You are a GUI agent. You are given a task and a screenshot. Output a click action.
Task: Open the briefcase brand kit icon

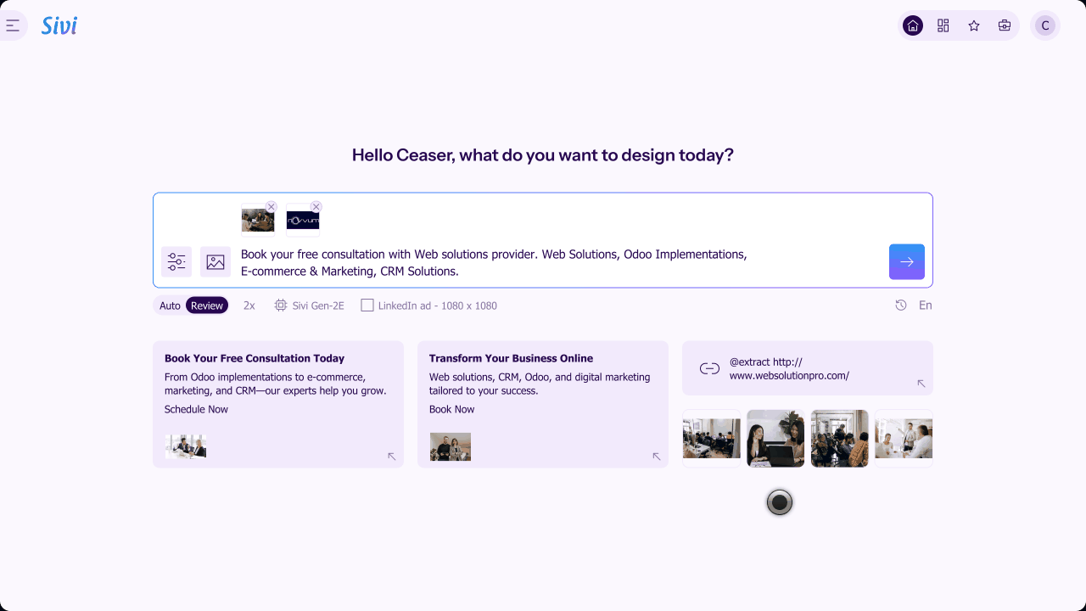tap(1005, 25)
